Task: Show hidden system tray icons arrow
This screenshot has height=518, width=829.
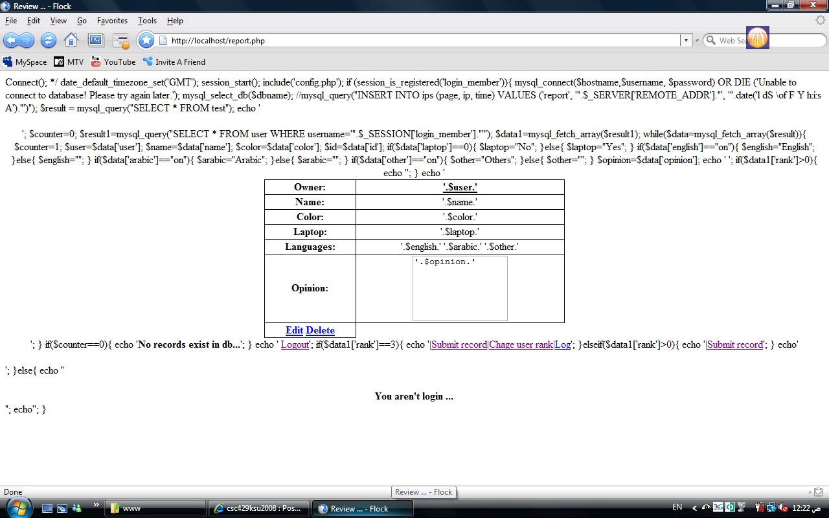Action: [x=694, y=508]
